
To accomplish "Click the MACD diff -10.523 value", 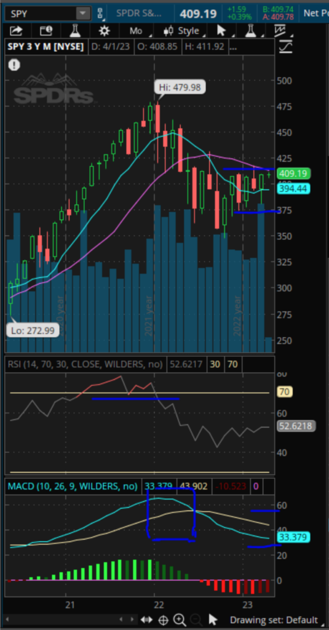I will 230,487.
